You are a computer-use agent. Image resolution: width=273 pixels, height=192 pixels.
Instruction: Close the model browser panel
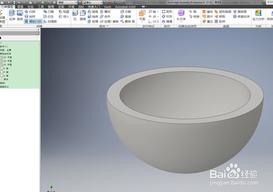tap(38, 29)
